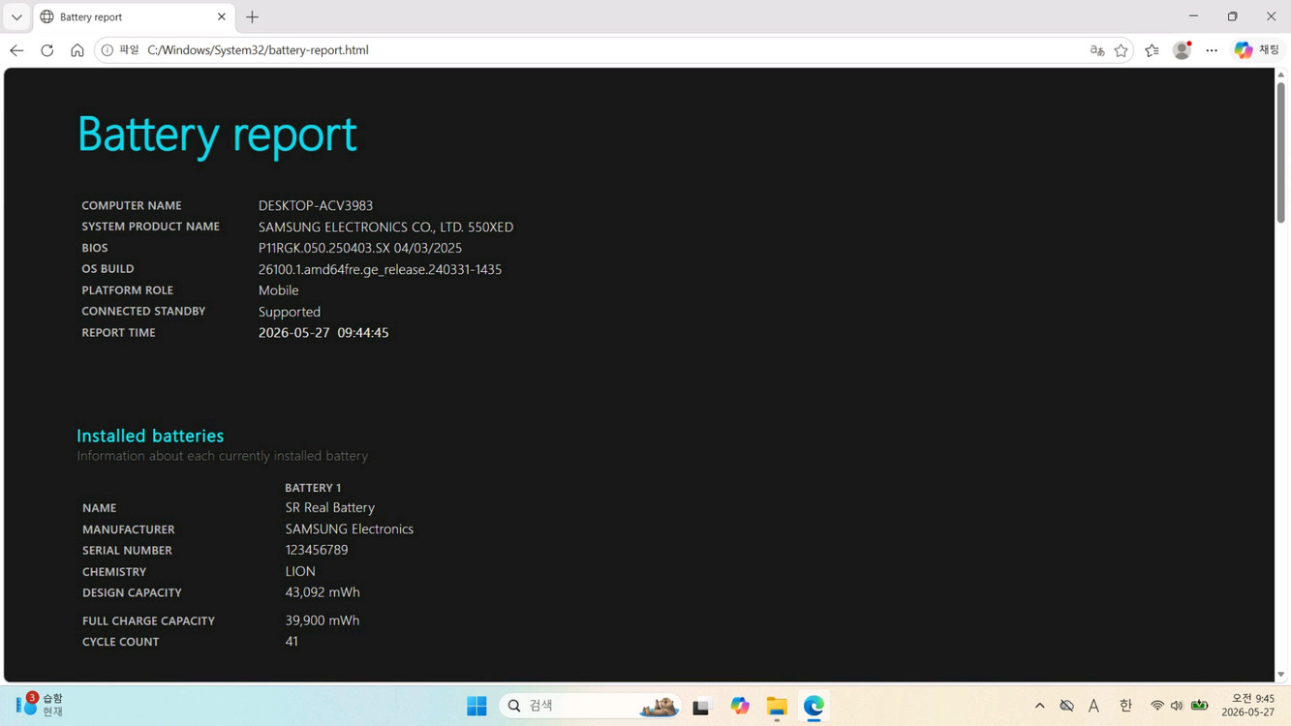The height and width of the screenshot is (726, 1291).
Task: Select the manufacturer SAMSUNG Electronics
Action: coord(350,529)
